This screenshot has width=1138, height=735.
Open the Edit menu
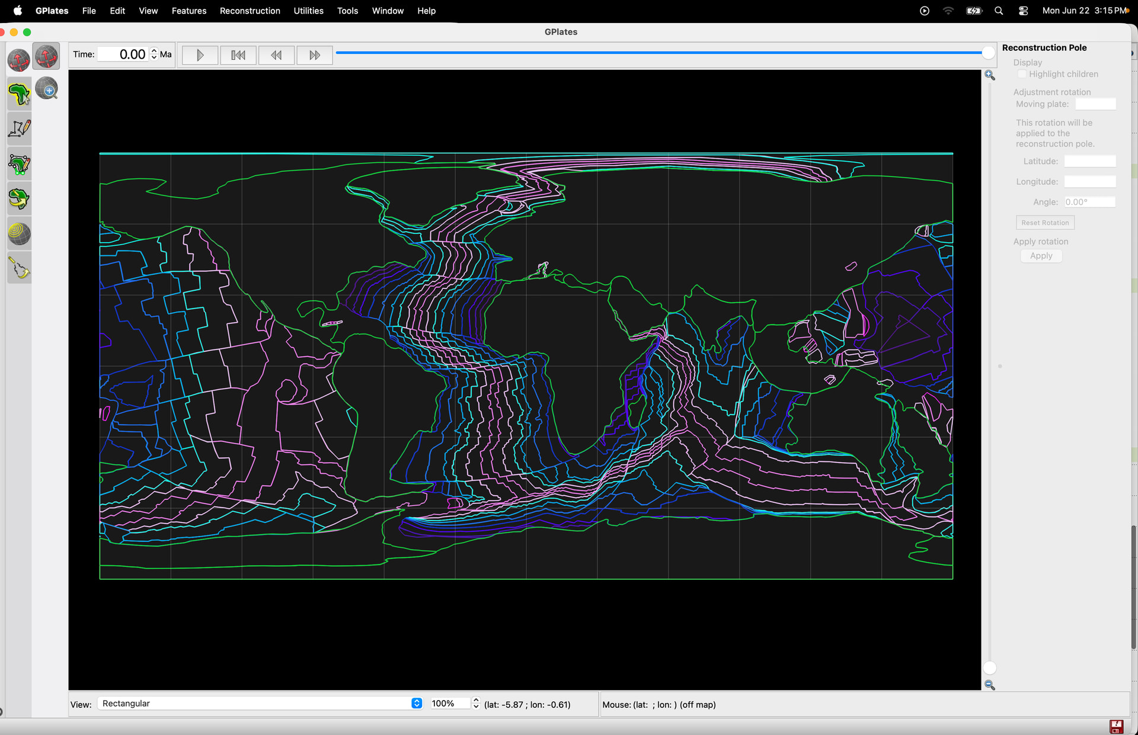coord(117,11)
